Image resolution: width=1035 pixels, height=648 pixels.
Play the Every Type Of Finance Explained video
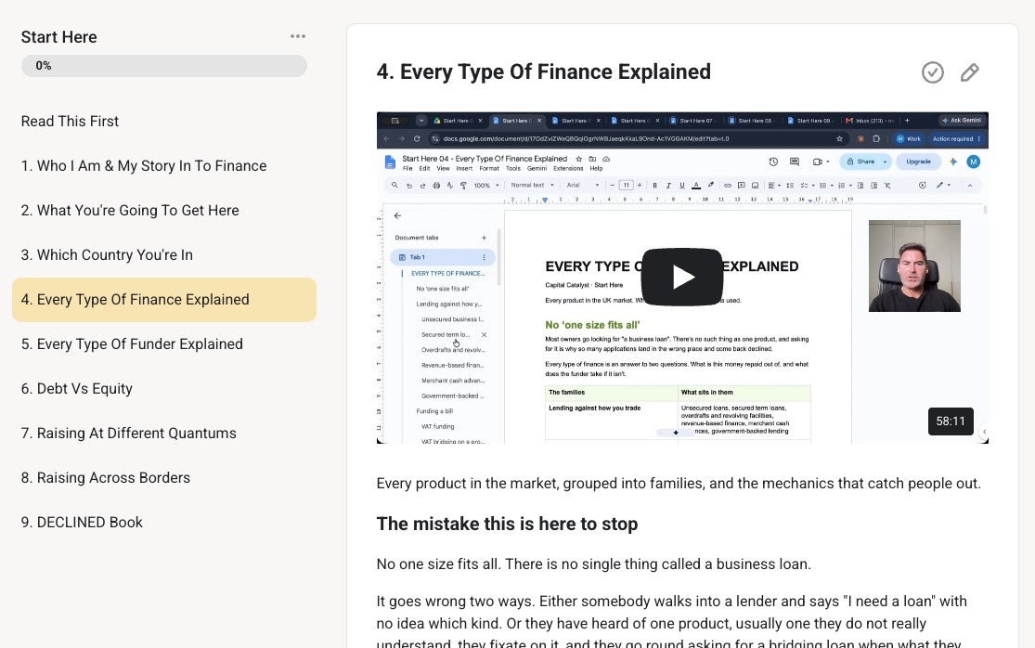click(x=682, y=278)
